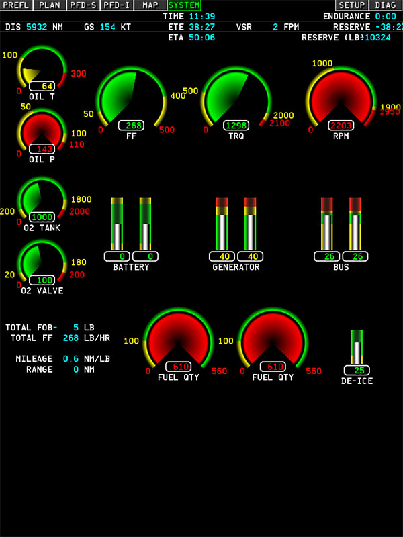This screenshot has height=537, width=403.
Task: Click the left BUS bar indicator
Action: tap(327, 224)
